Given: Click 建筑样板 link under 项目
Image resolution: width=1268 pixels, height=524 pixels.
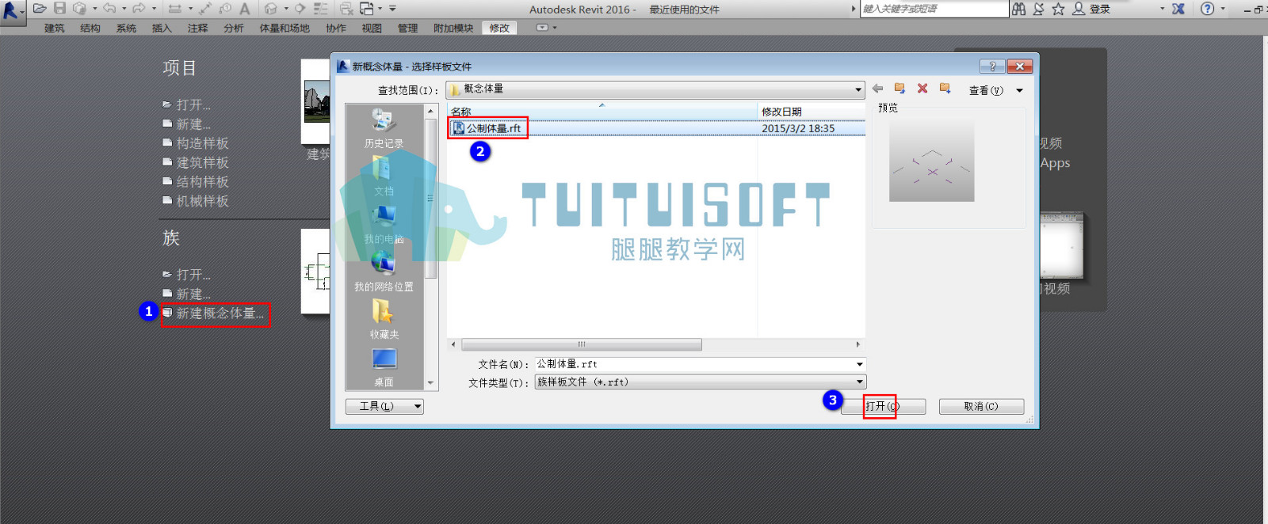Looking at the screenshot, I should tap(202, 162).
